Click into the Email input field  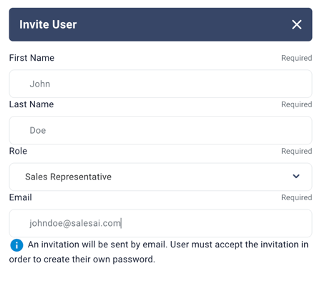(160, 223)
